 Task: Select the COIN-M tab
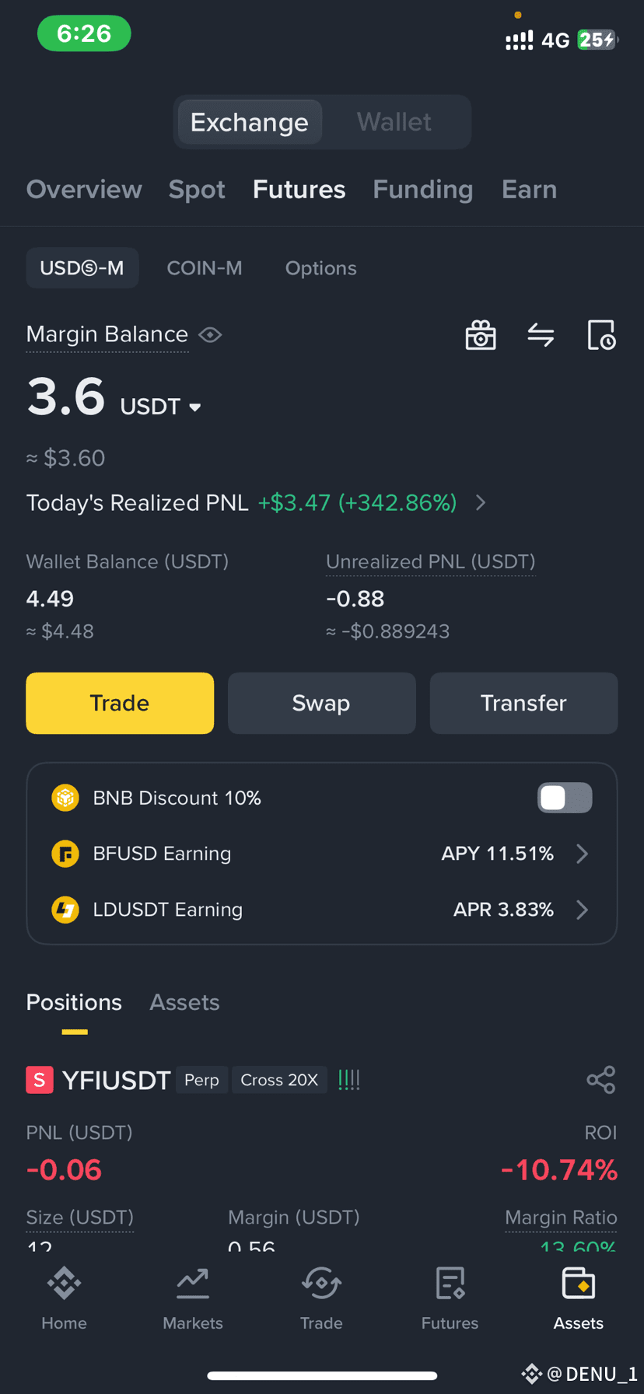coord(205,268)
